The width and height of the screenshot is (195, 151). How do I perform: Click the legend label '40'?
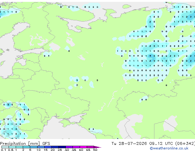[81, 150]
